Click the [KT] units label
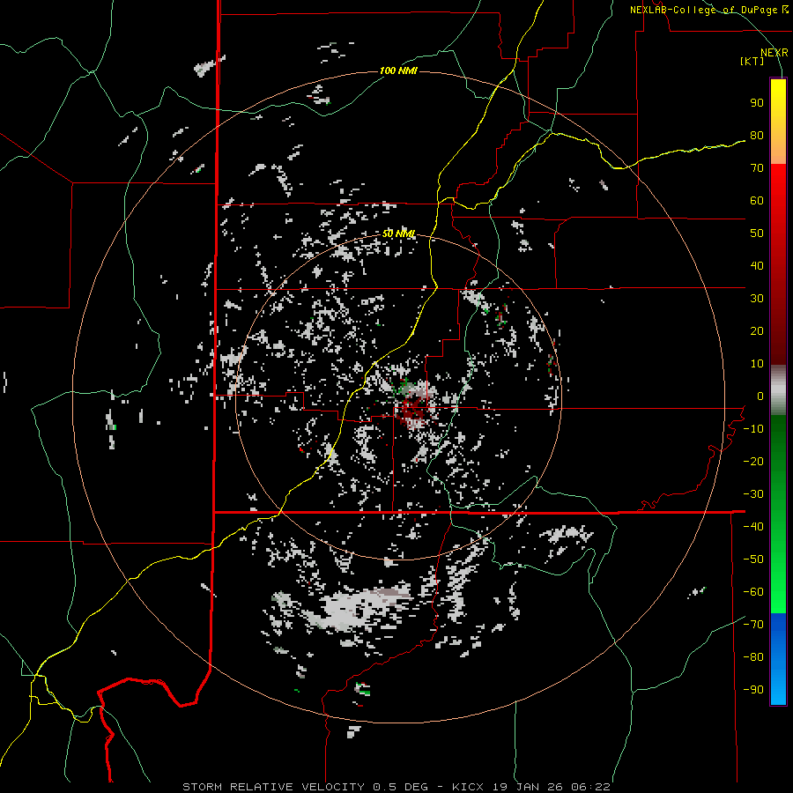 (x=752, y=61)
